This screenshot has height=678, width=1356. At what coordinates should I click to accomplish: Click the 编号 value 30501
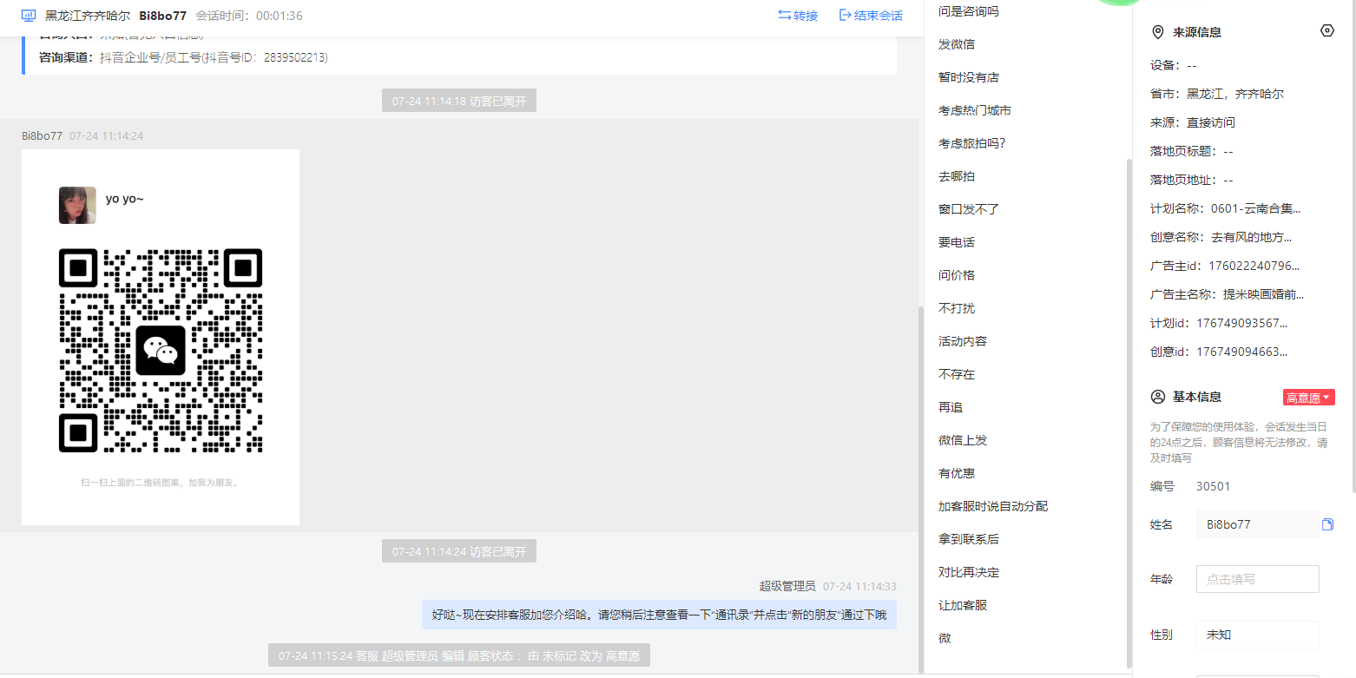pos(1213,486)
